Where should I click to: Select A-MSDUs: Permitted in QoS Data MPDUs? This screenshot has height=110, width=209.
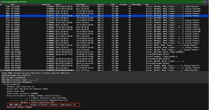coord(38,98)
